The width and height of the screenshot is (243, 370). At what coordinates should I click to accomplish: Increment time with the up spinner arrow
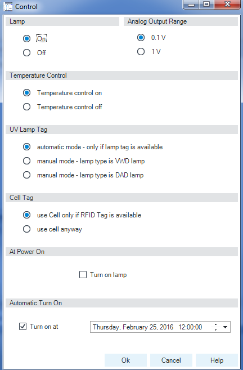click(x=215, y=325)
